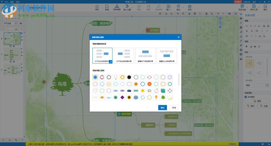Click the 登录 login link
The width and height of the screenshot is (271, 146).
coord(254,2)
